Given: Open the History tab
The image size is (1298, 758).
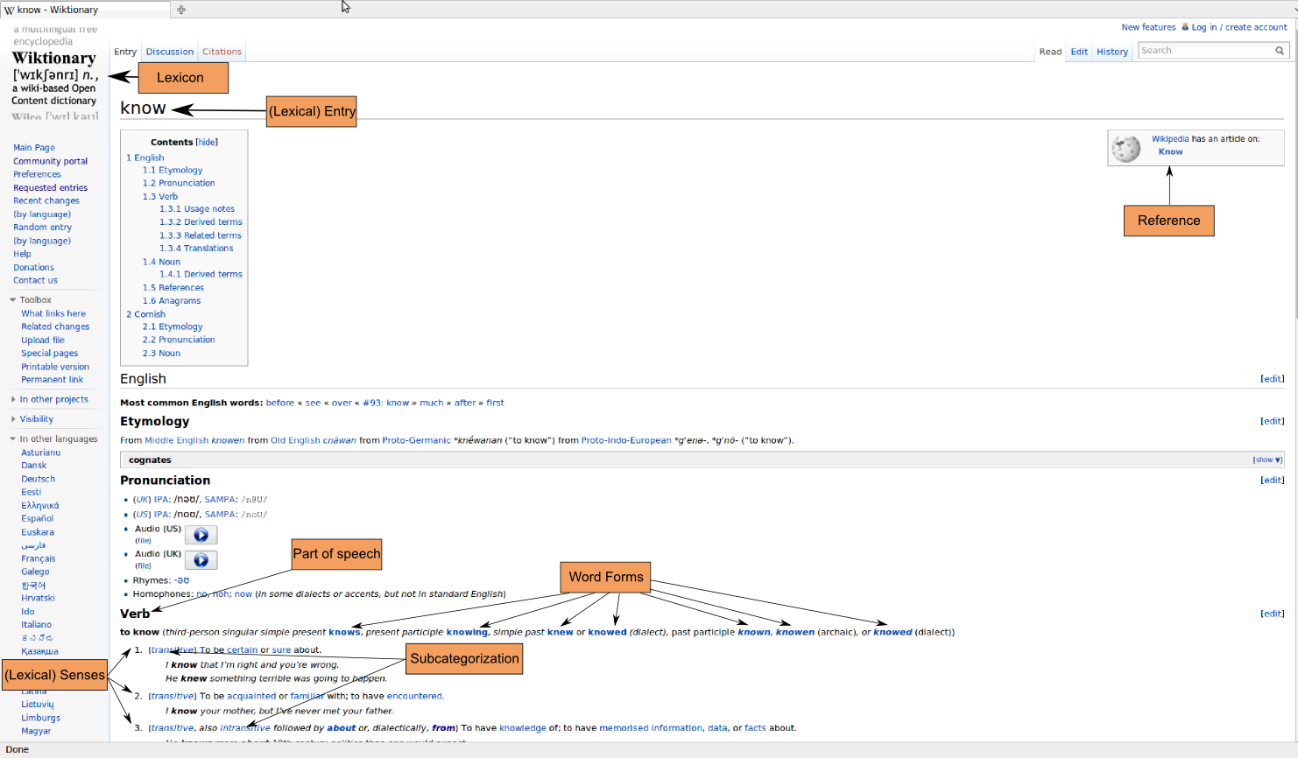Looking at the screenshot, I should click(1112, 52).
